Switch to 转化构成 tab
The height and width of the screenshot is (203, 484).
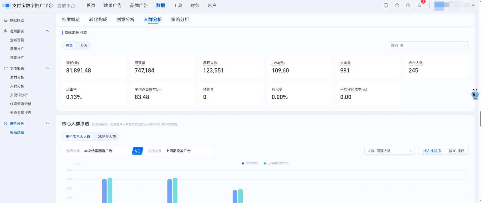98,20
